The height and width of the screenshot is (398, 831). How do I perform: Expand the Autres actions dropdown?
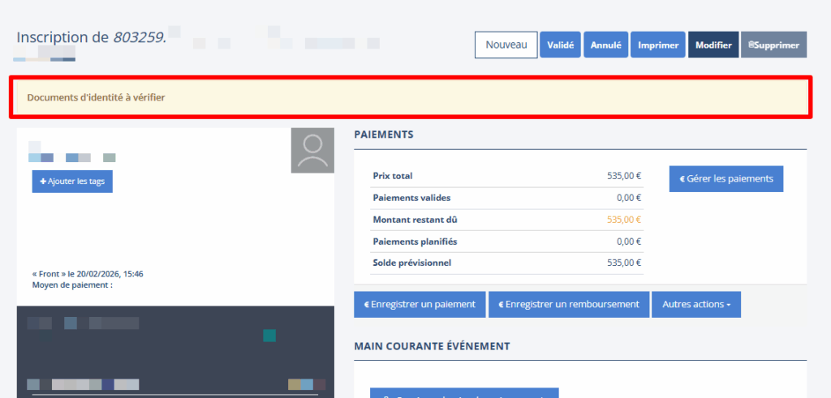[695, 305]
